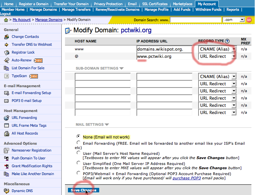Open the Register a Domain tab
The image size is (255, 195).
coord(34,4)
